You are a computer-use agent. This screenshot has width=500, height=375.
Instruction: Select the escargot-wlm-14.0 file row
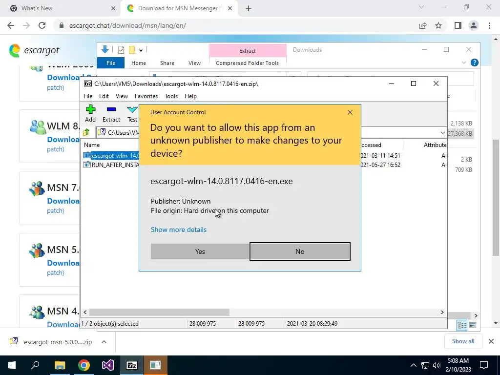[x=111, y=156]
